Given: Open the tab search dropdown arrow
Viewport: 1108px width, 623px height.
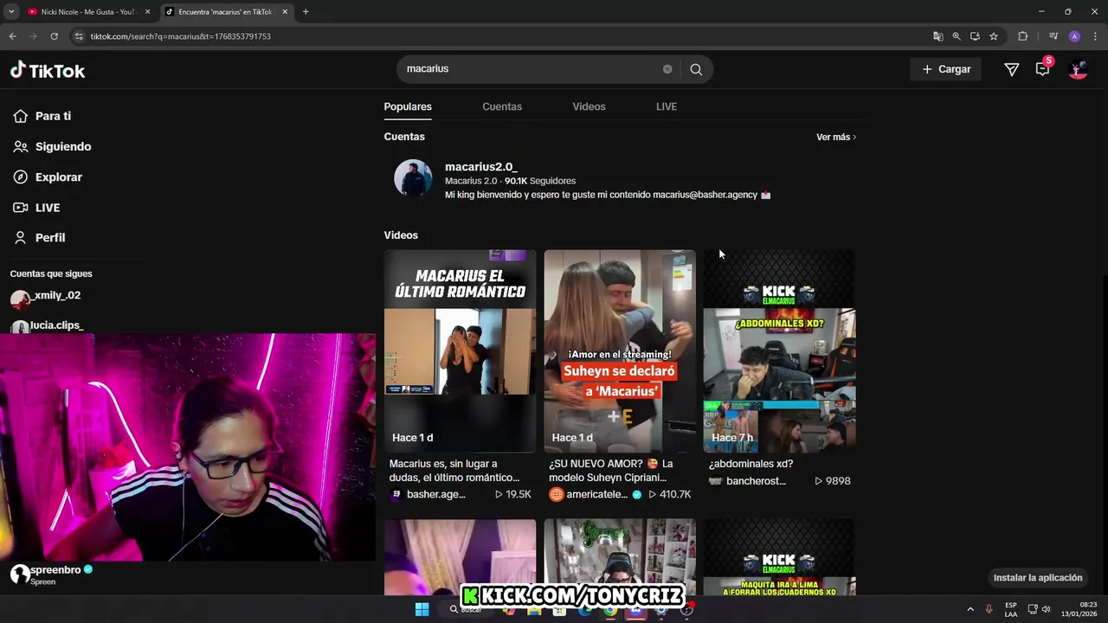Looking at the screenshot, I should 11,11.
